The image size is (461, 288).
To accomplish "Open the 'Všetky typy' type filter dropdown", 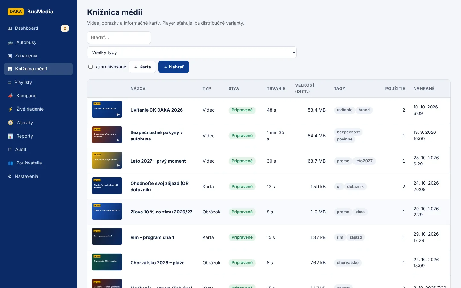I will coord(192,52).
